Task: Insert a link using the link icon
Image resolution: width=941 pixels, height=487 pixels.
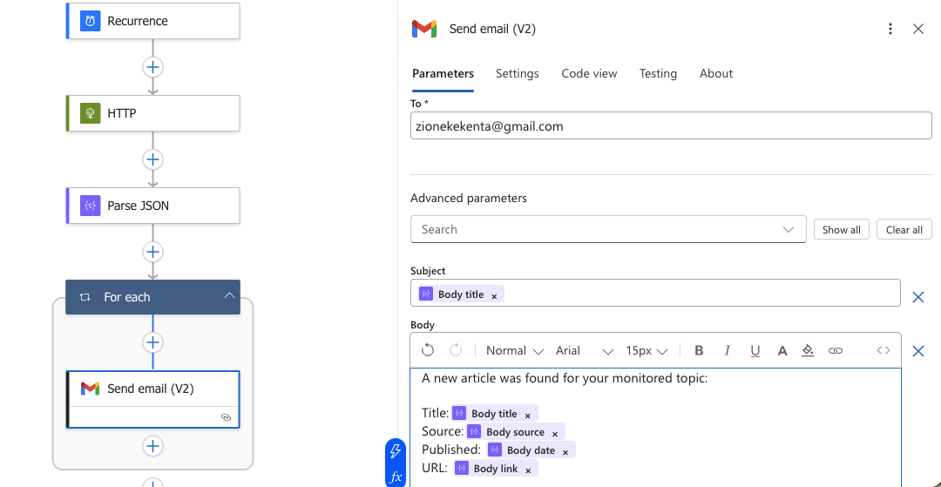Action: pyautogui.click(x=835, y=350)
